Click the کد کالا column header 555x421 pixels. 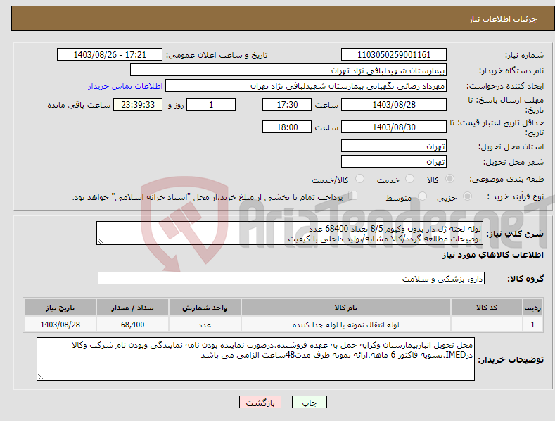click(x=487, y=308)
